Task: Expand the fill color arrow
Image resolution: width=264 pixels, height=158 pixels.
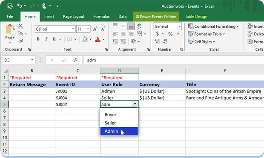Action: tap(91, 39)
